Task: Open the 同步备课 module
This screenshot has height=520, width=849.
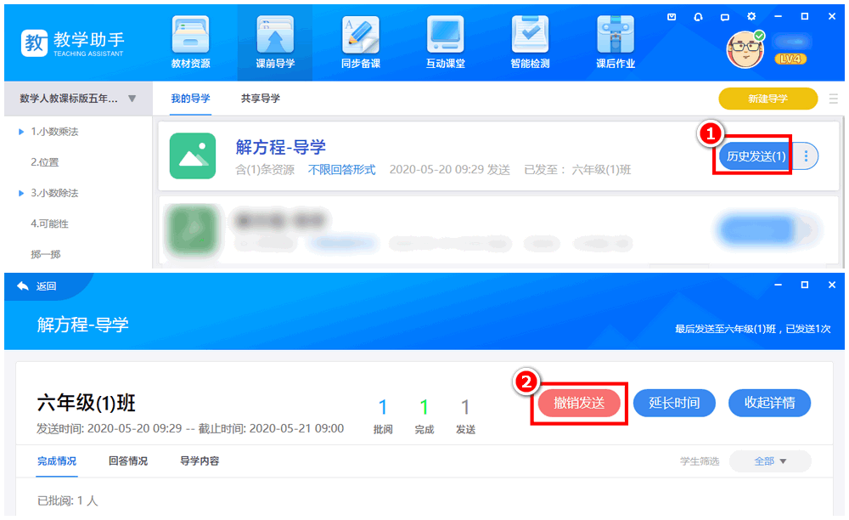Action: coord(360,42)
